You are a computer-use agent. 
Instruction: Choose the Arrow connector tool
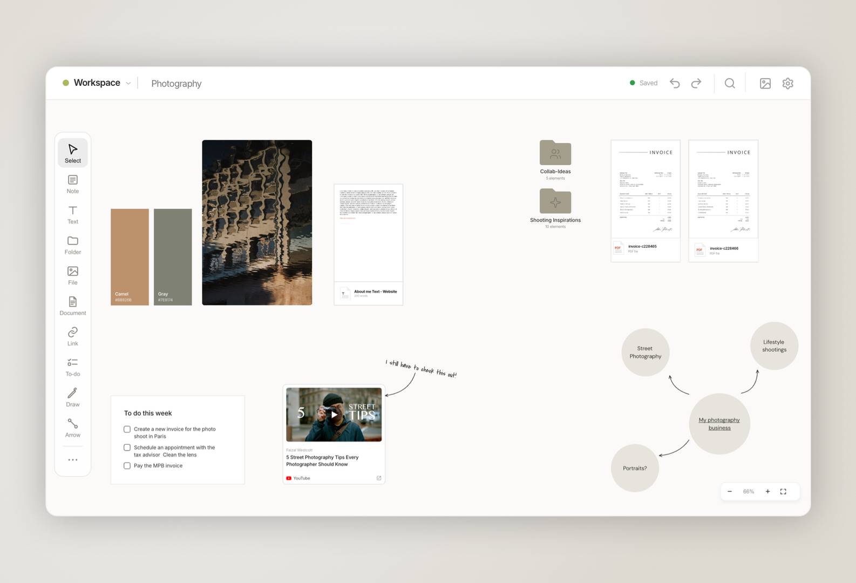(73, 428)
